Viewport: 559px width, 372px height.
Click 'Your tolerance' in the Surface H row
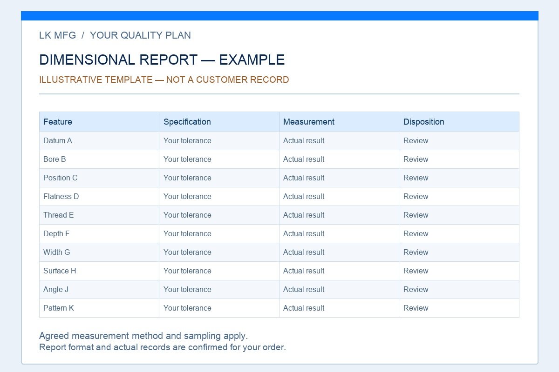tap(187, 271)
